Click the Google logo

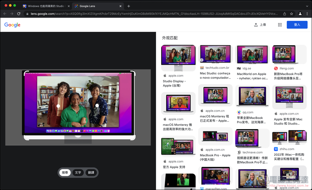point(12,25)
